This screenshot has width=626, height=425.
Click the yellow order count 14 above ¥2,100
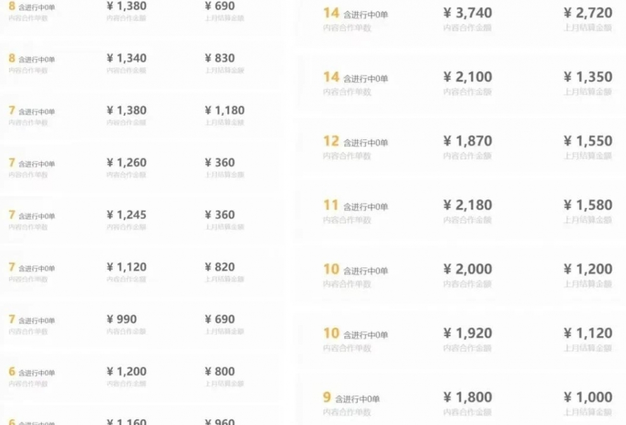point(331,76)
